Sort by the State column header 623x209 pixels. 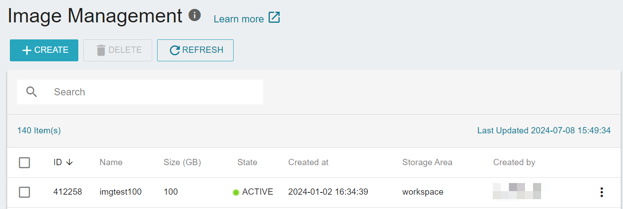pos(247,162)
